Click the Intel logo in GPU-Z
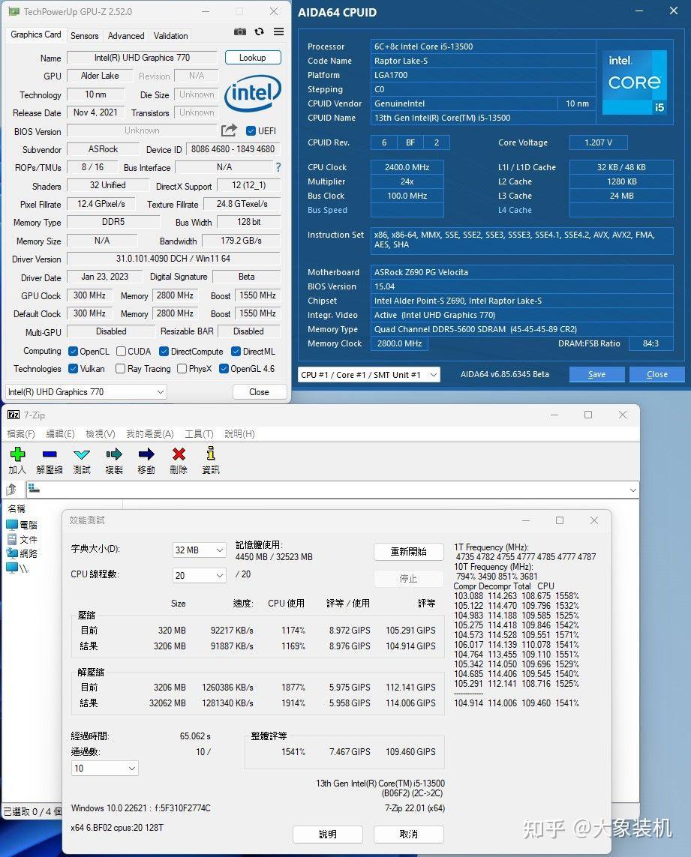Screen dimensions: 691x857 pyautogui.click(x=252, y=94)
